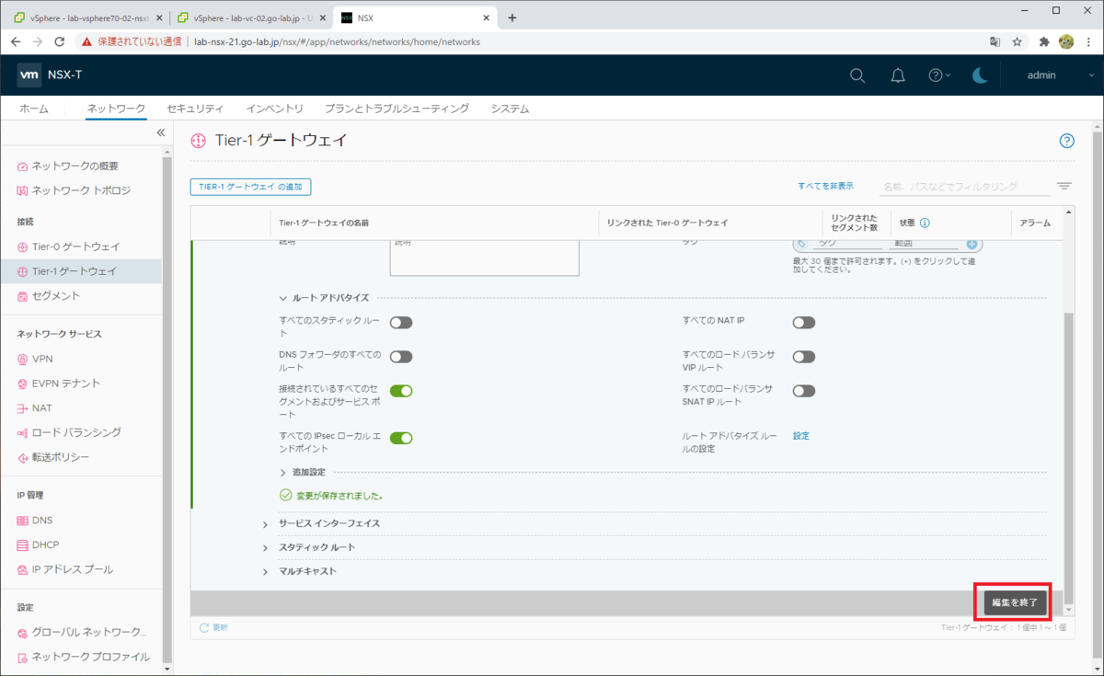1104x676 pixels.
Task: Open the help question mark menu in header
Action: (938, 75)
